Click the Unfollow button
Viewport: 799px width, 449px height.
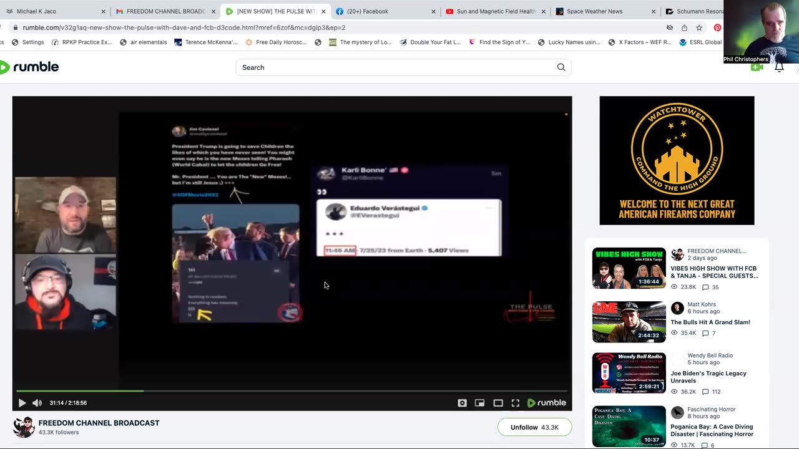pyautogui.click(x=534, y=427)
